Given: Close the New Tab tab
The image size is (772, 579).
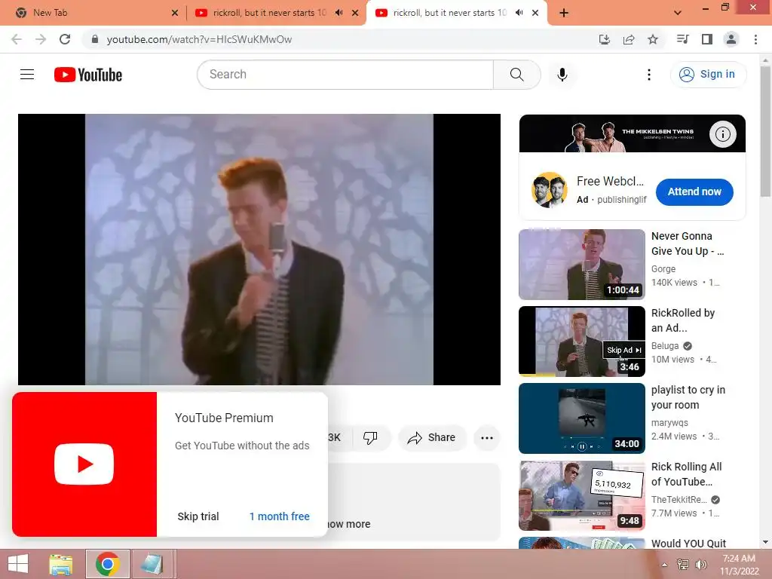Looking at the screenshot, I should [175, 13].
